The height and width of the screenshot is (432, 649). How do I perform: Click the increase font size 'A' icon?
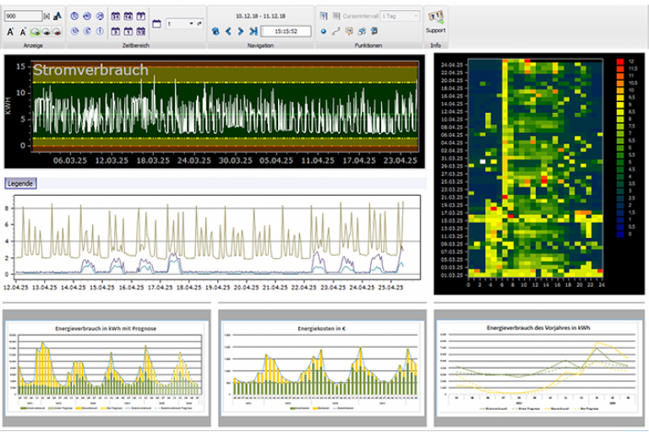(10, 31)
